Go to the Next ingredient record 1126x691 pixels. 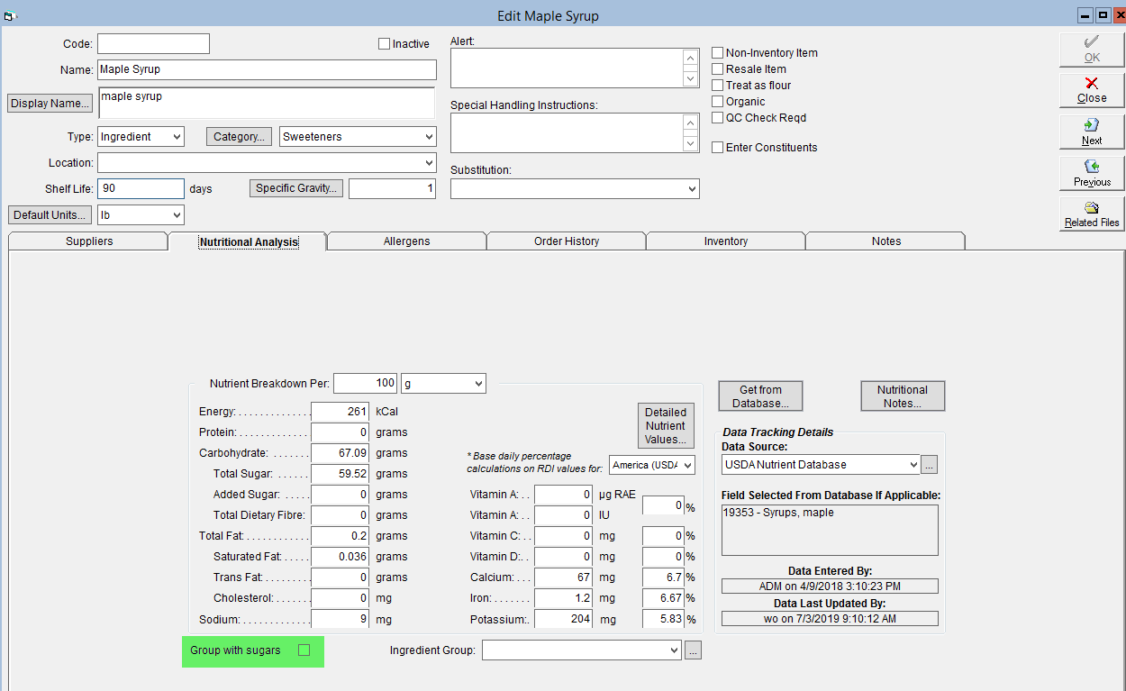pyautogui.click(x=1092, y=132)
